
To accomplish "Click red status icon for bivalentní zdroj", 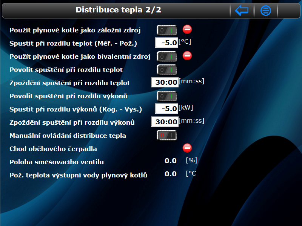I will tap(187, 56).
